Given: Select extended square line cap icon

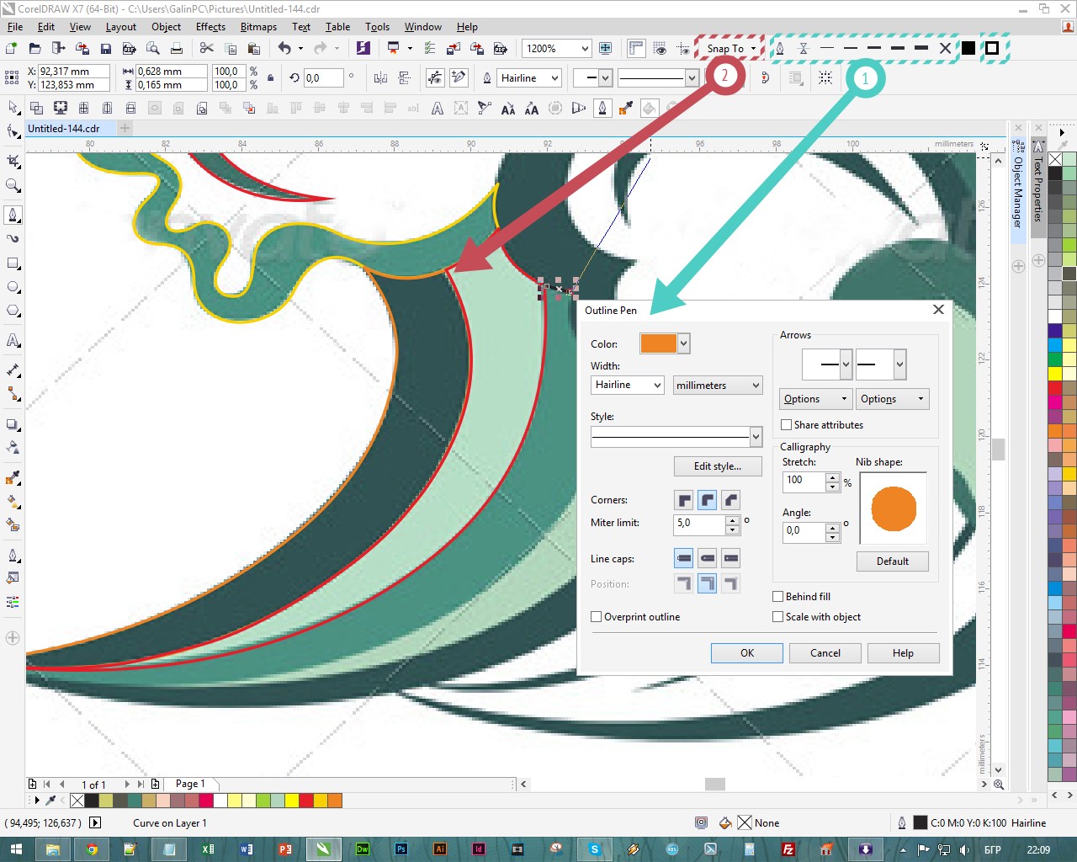Looking at the screenshot, I should pos(731,558).
